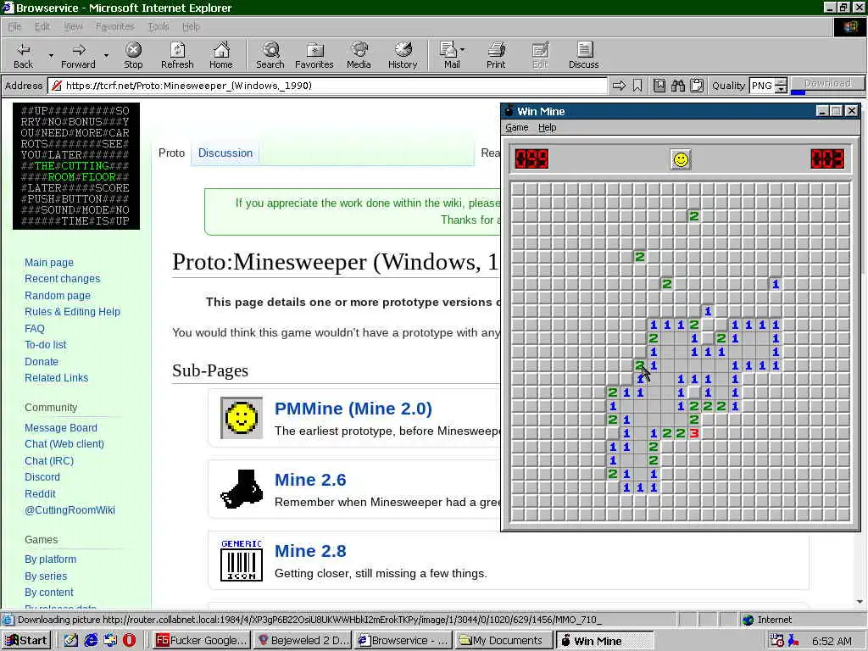
Task: Open the Message Board link
Action: 61,427
